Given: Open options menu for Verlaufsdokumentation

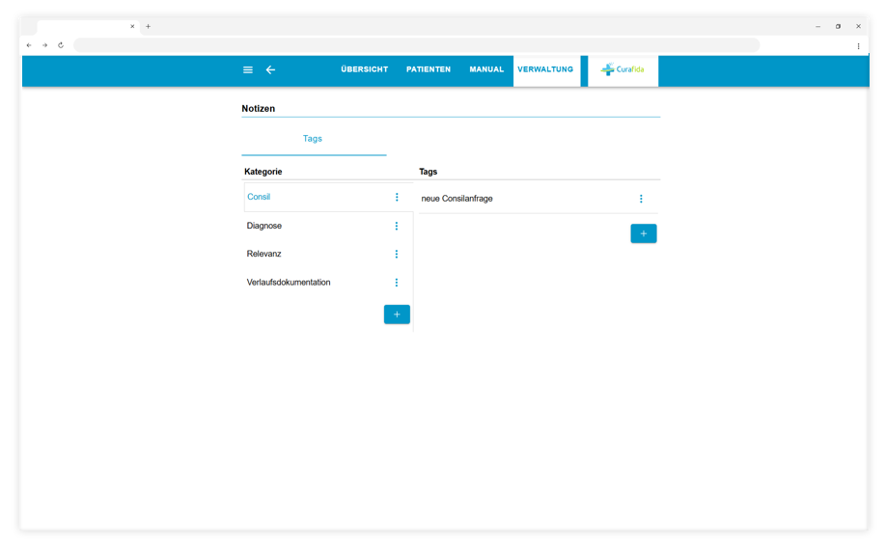Looking at the screenshot, I should 397,283.
